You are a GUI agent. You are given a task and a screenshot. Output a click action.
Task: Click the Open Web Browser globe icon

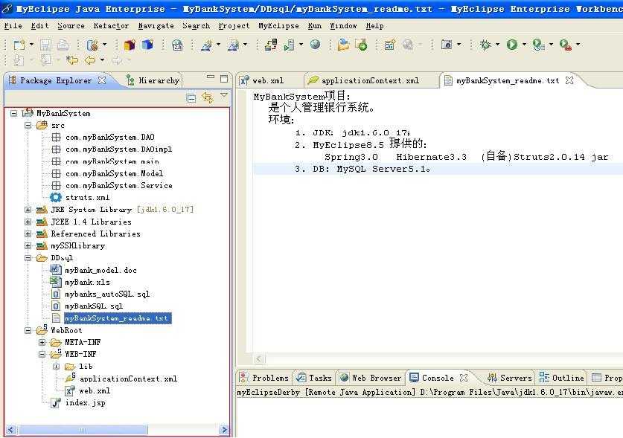(x=315, y=45)
